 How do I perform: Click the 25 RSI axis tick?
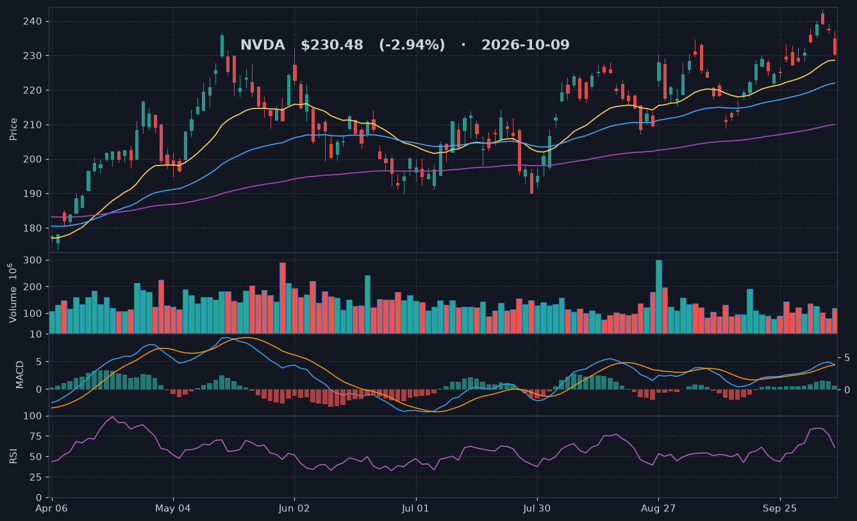(x=36, y=477)
